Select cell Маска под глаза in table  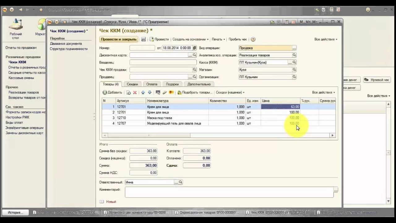(x=177, y=118)
